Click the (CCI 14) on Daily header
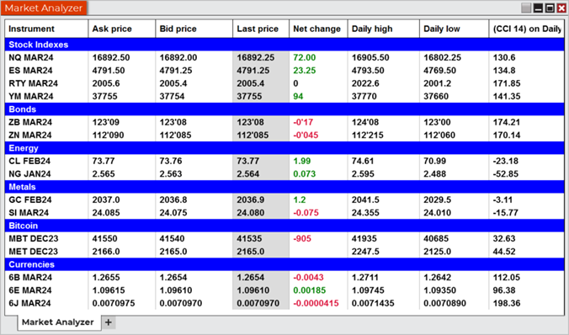569x335 pixels. tap(527, 29)
